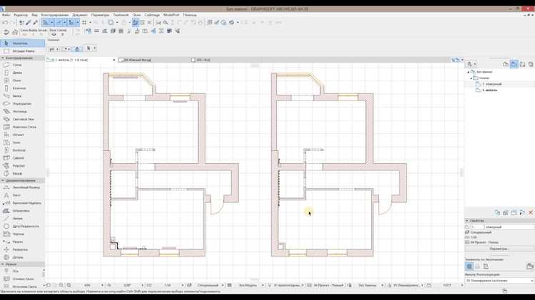Collapse the Этажи folder in navigator
The height and width of the screenshot is (300, 535).
(x=472, y=78)
